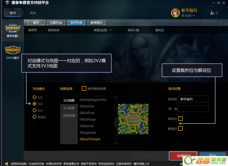Viewport: 228px width, 166px height.
Task: Click the 取消 cancel button
Action: 213,156
